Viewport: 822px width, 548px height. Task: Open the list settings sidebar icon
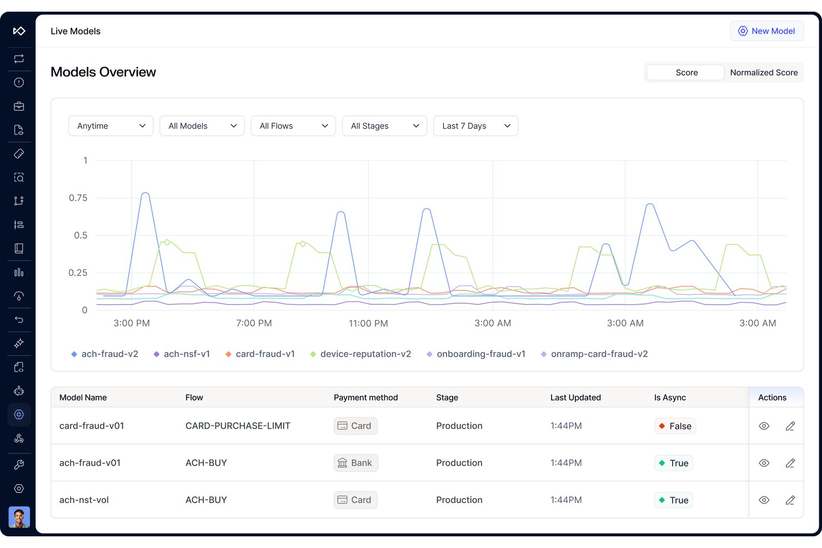coord(19,225)
